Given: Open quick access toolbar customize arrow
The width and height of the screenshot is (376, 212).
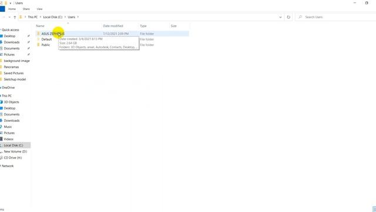Looking at the screenshot, I should click(11, 3).
